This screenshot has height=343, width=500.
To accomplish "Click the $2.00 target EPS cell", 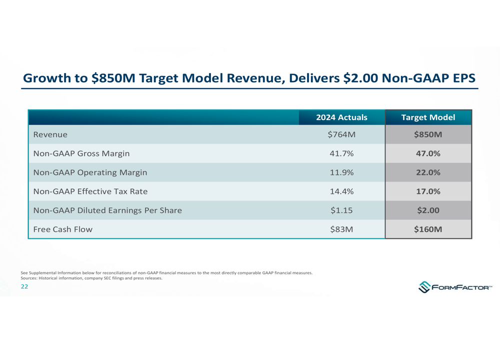I will coord(428,210).
